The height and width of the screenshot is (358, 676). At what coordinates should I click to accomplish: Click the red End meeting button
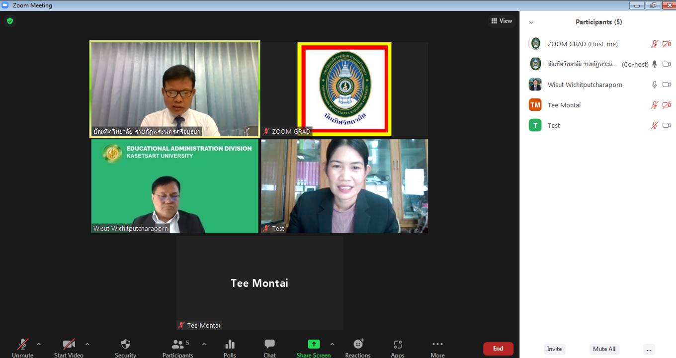[498, 349]
